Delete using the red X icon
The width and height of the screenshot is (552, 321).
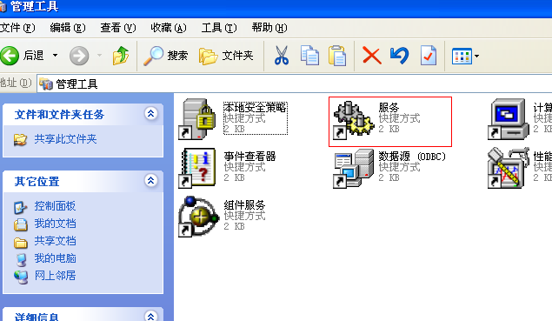click(372, 56)
